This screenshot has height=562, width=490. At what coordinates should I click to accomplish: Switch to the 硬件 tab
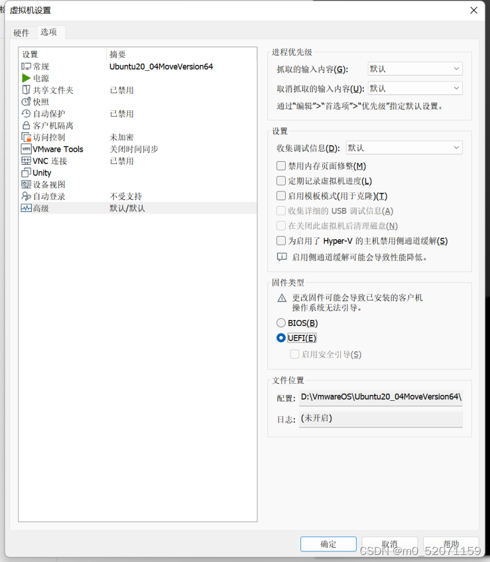pos(21,32)
